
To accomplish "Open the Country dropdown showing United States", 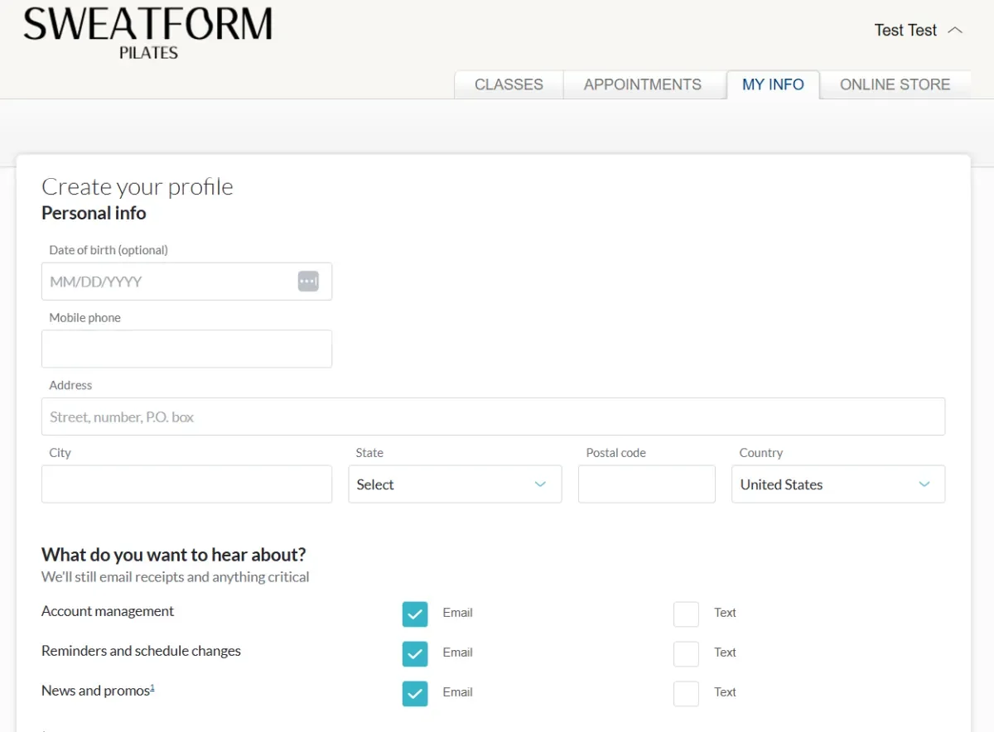I will coord(837,484).
